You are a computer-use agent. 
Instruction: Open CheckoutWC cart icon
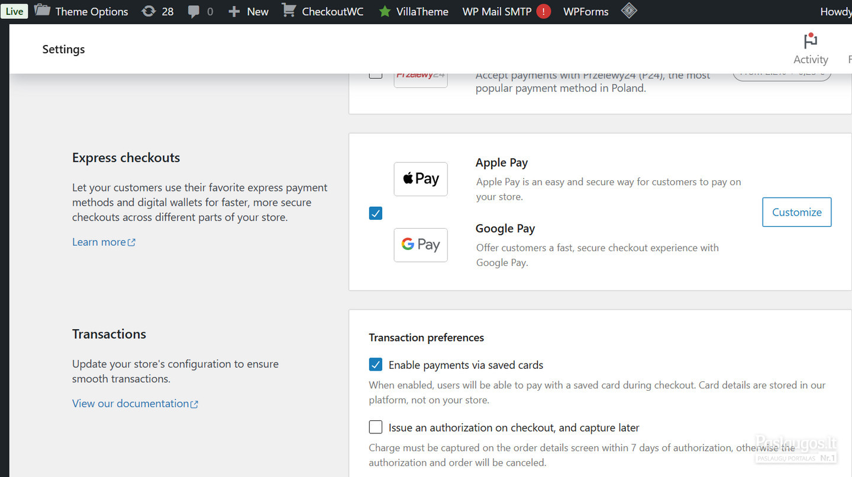289,11
